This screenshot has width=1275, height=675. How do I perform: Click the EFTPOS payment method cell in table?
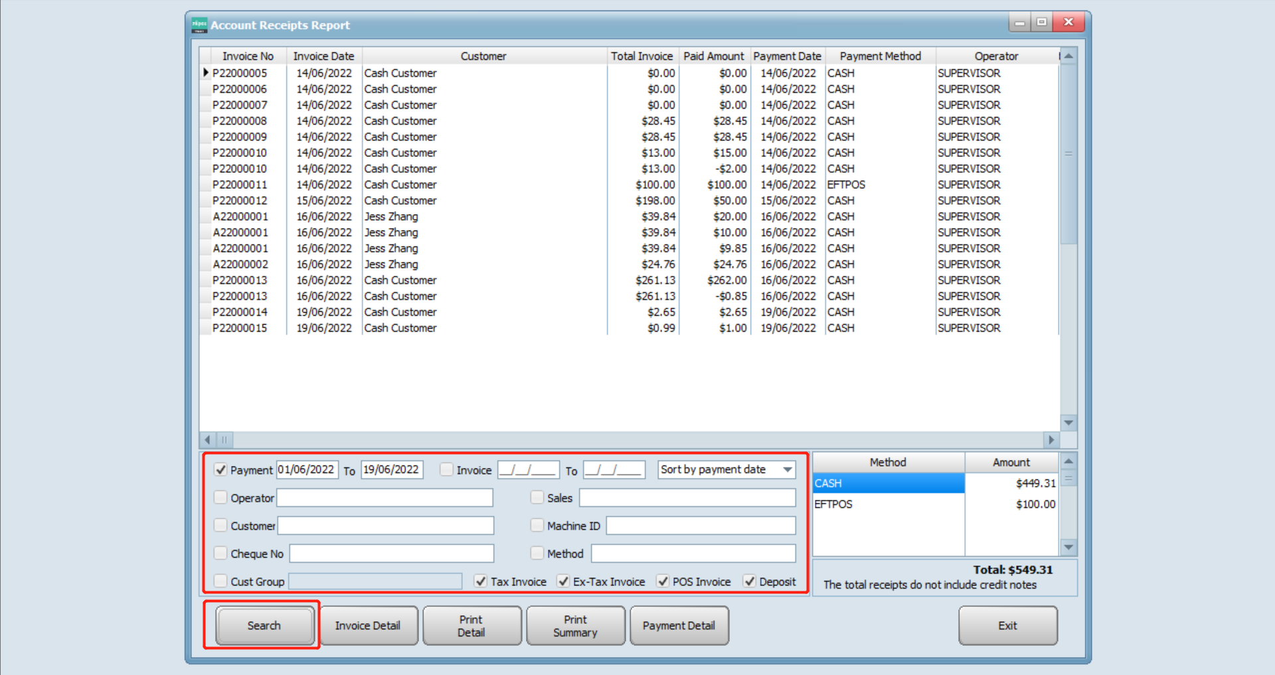(x=880, y=185)
